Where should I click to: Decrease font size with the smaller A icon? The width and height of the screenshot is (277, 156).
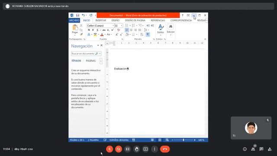click(121, 35)
